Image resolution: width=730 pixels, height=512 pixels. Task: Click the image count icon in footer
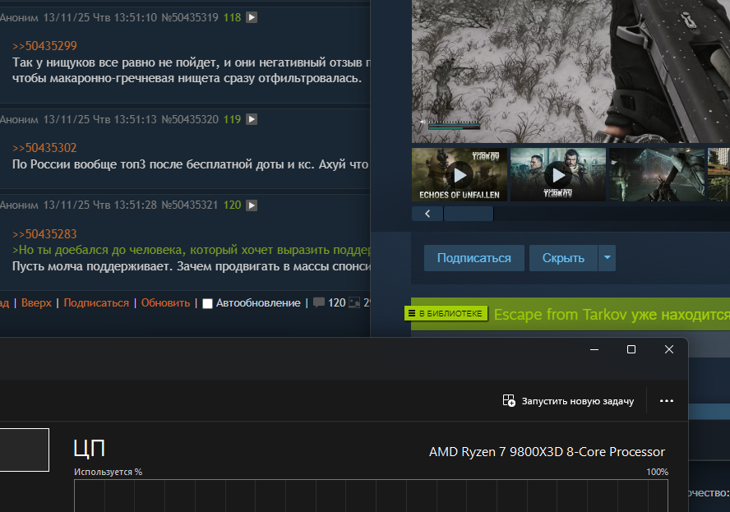click(x=354, y=303)
